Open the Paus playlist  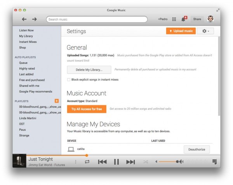23,130
